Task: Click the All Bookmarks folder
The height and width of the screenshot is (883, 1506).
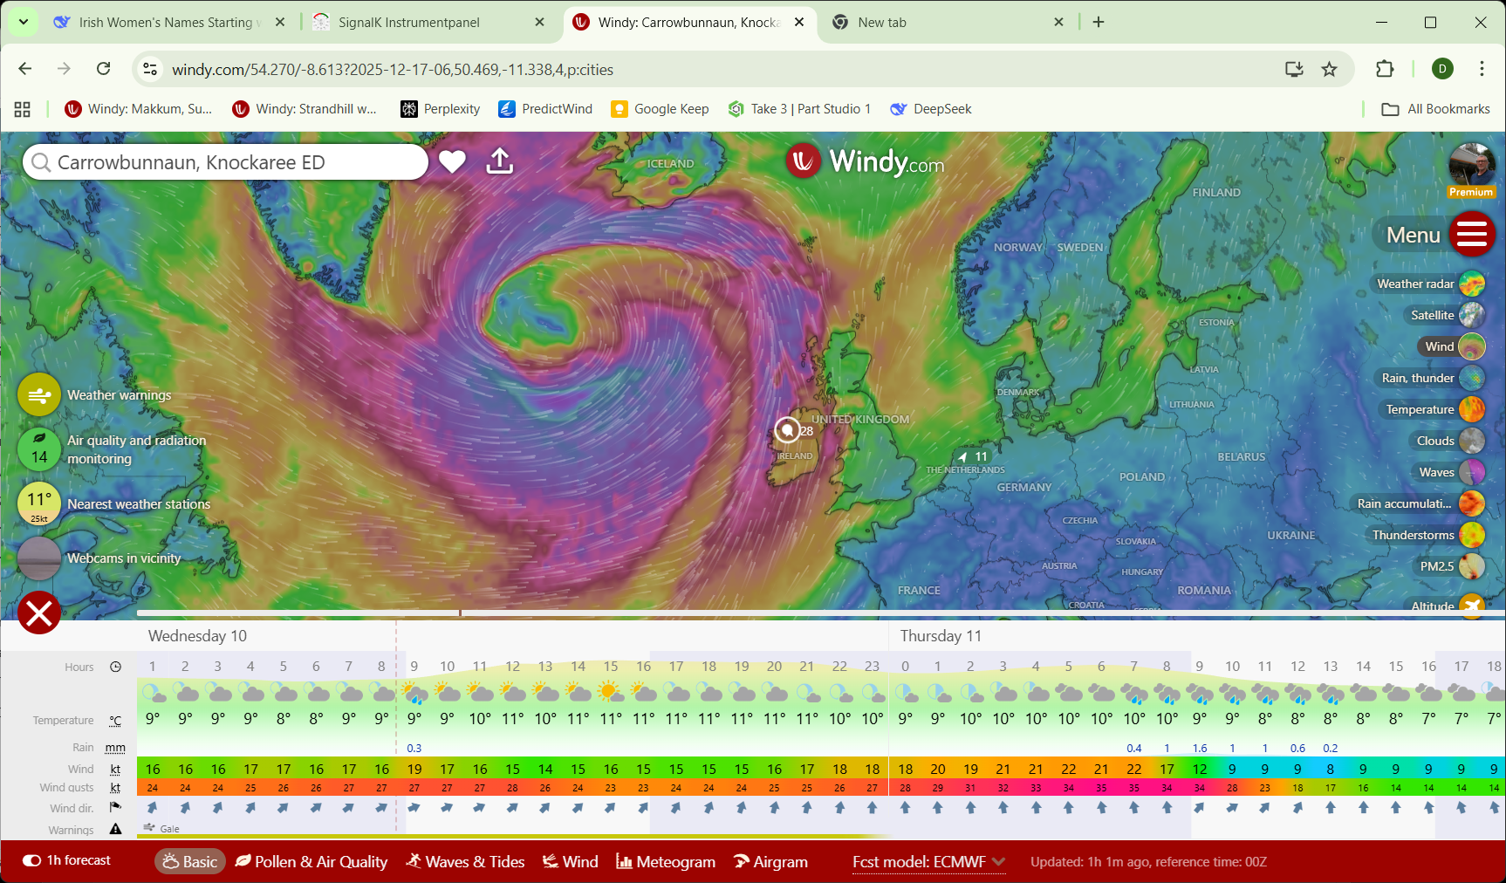Action: [x=1436, y=109]
